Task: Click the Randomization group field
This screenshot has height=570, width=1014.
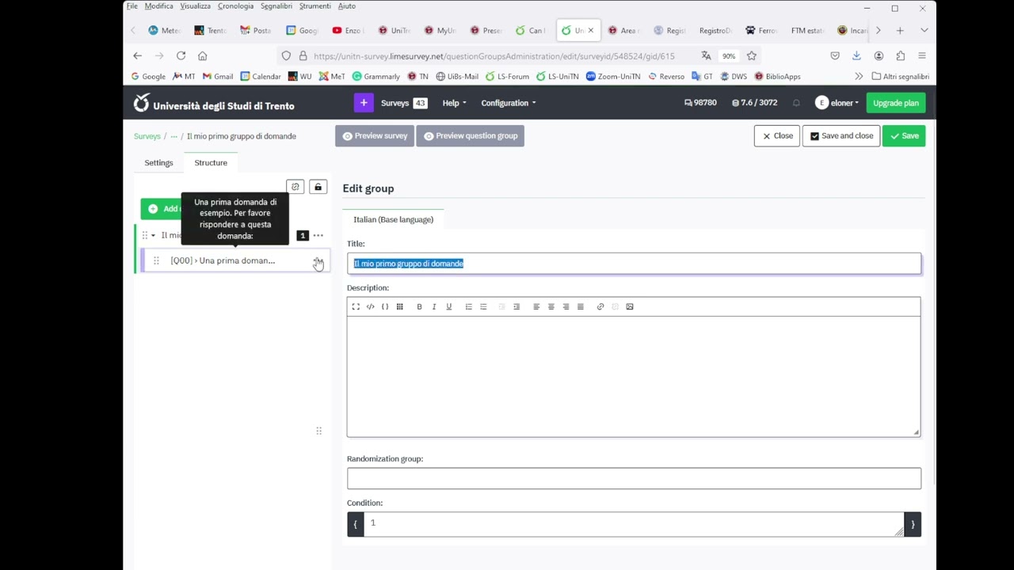Action: click(x=634, y=478)
